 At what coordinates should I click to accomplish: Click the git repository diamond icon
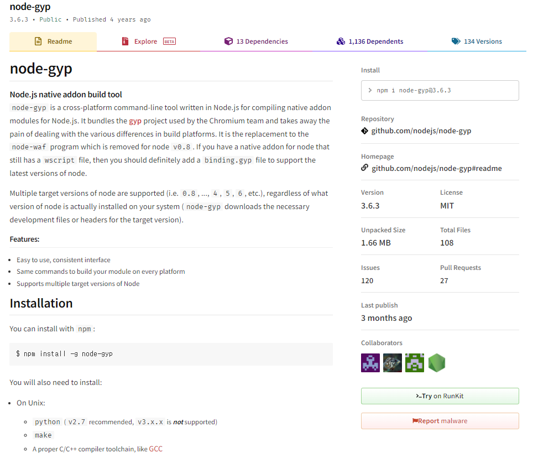pos(365,131)
